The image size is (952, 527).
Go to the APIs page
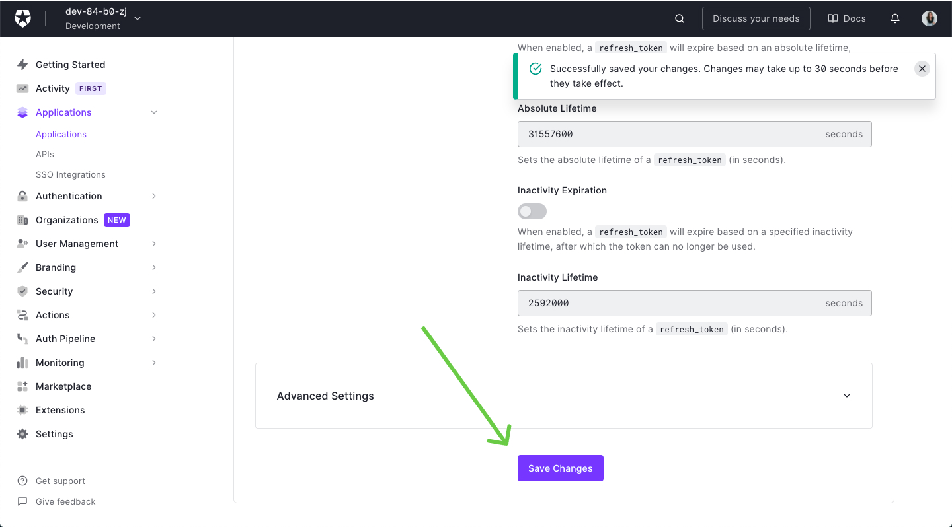tap(44, 154)
